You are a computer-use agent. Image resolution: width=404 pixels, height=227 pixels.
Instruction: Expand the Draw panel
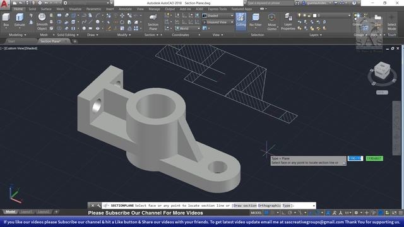[x=92, y=35]
